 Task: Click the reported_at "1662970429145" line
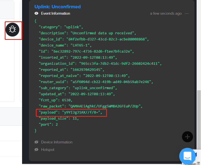tap(71, 70)
